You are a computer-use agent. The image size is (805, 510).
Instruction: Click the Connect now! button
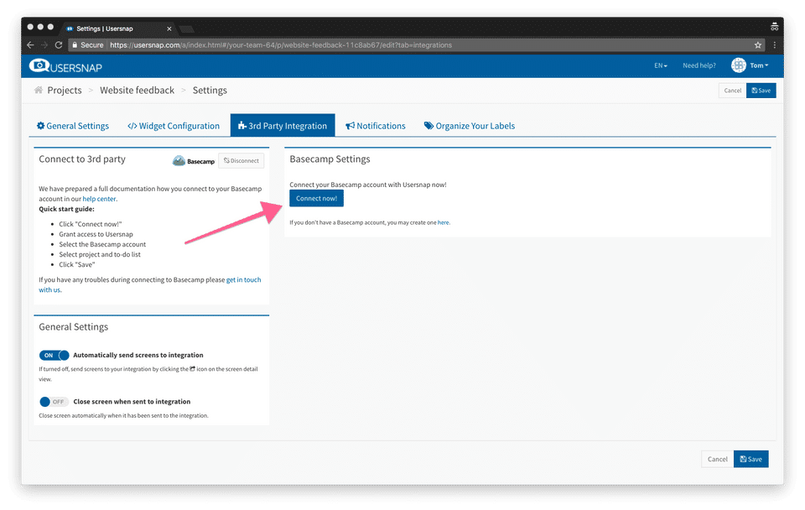tap(316, 198)
